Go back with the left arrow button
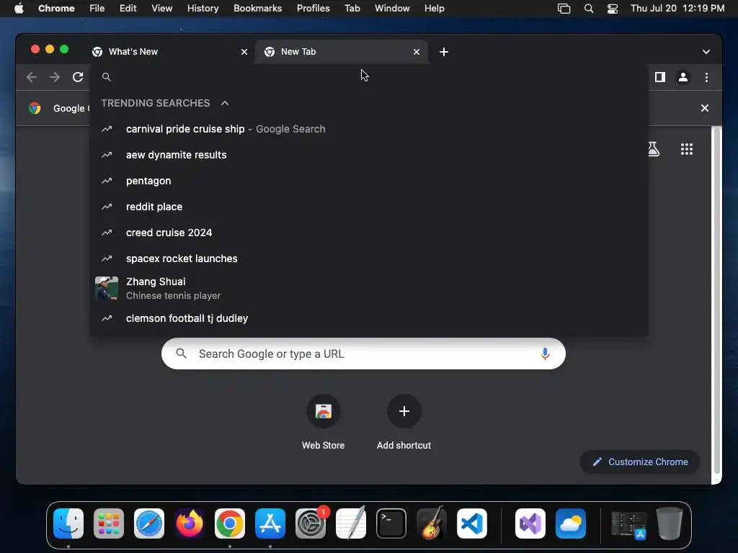738x553 pixels. click(x=32, y=76)
